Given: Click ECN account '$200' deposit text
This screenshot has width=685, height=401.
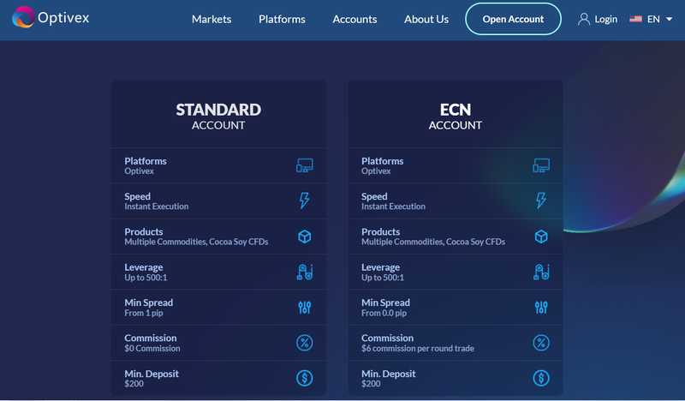Looking at the screenshot, I should tap(371, 384).
